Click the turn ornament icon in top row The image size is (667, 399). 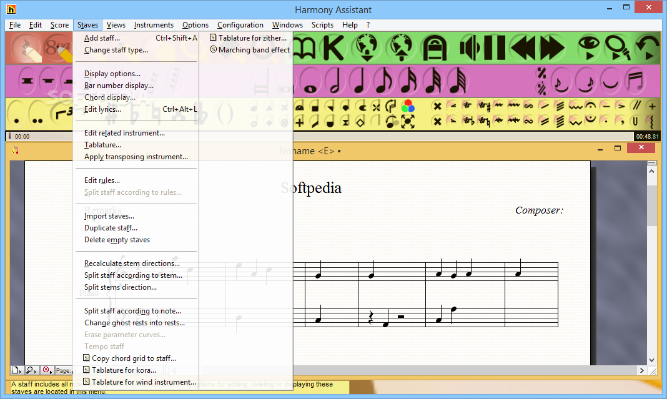(529, 106)
